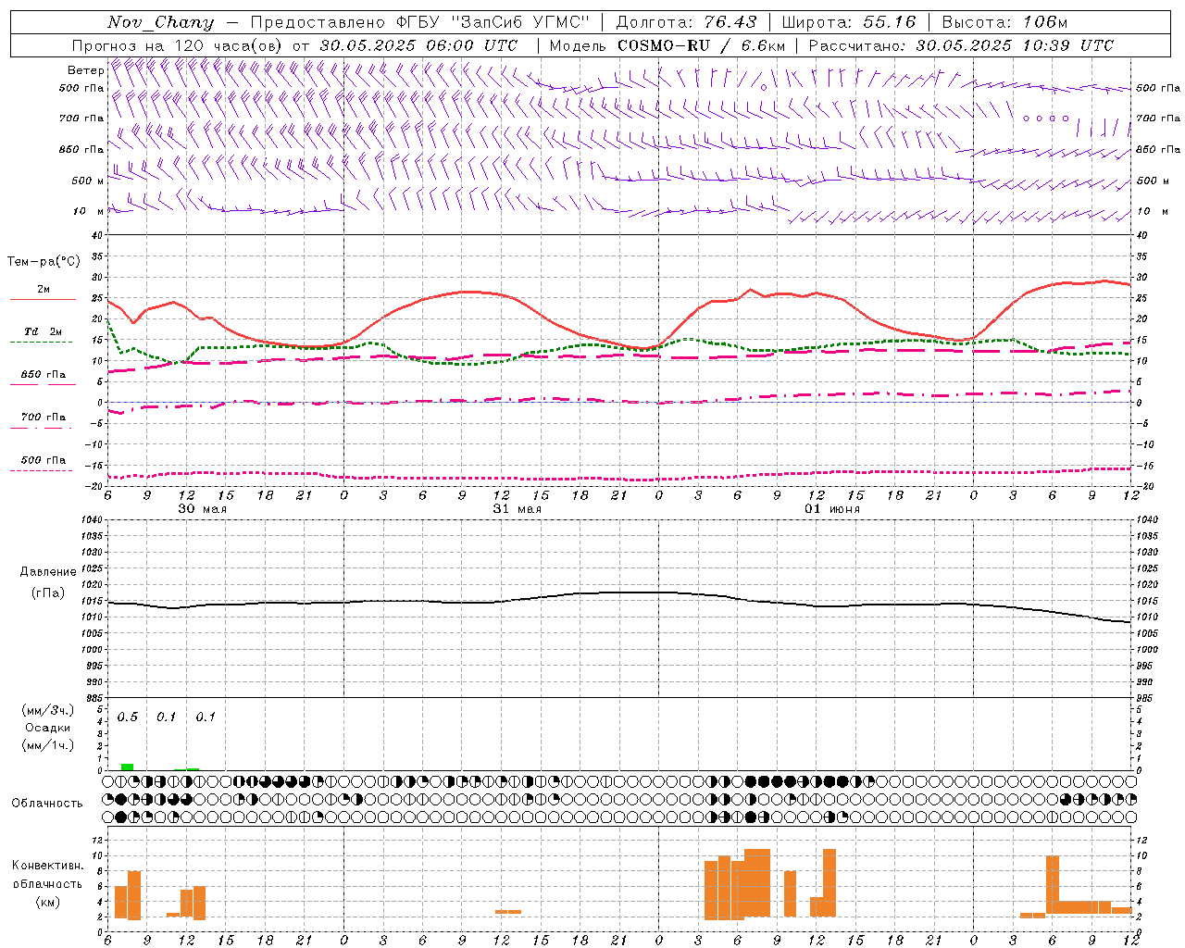Click the '(мм/1ч.)' precipitation unit label
This screenshot has width=1185, height=948.
point(47,745)
